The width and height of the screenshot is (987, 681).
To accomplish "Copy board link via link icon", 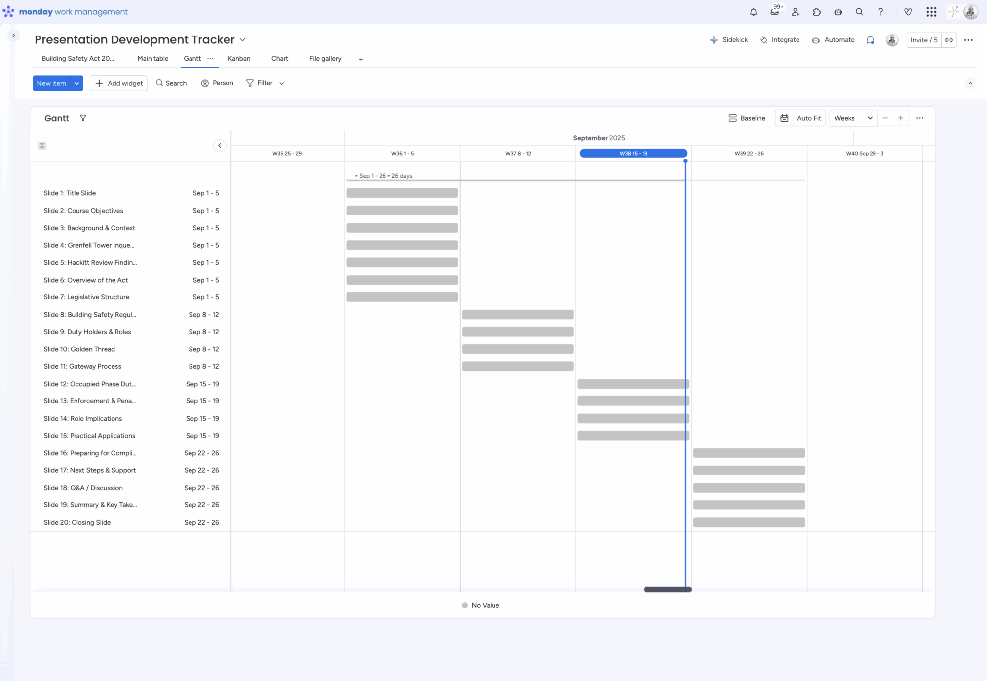I will (x=949, y=40).
